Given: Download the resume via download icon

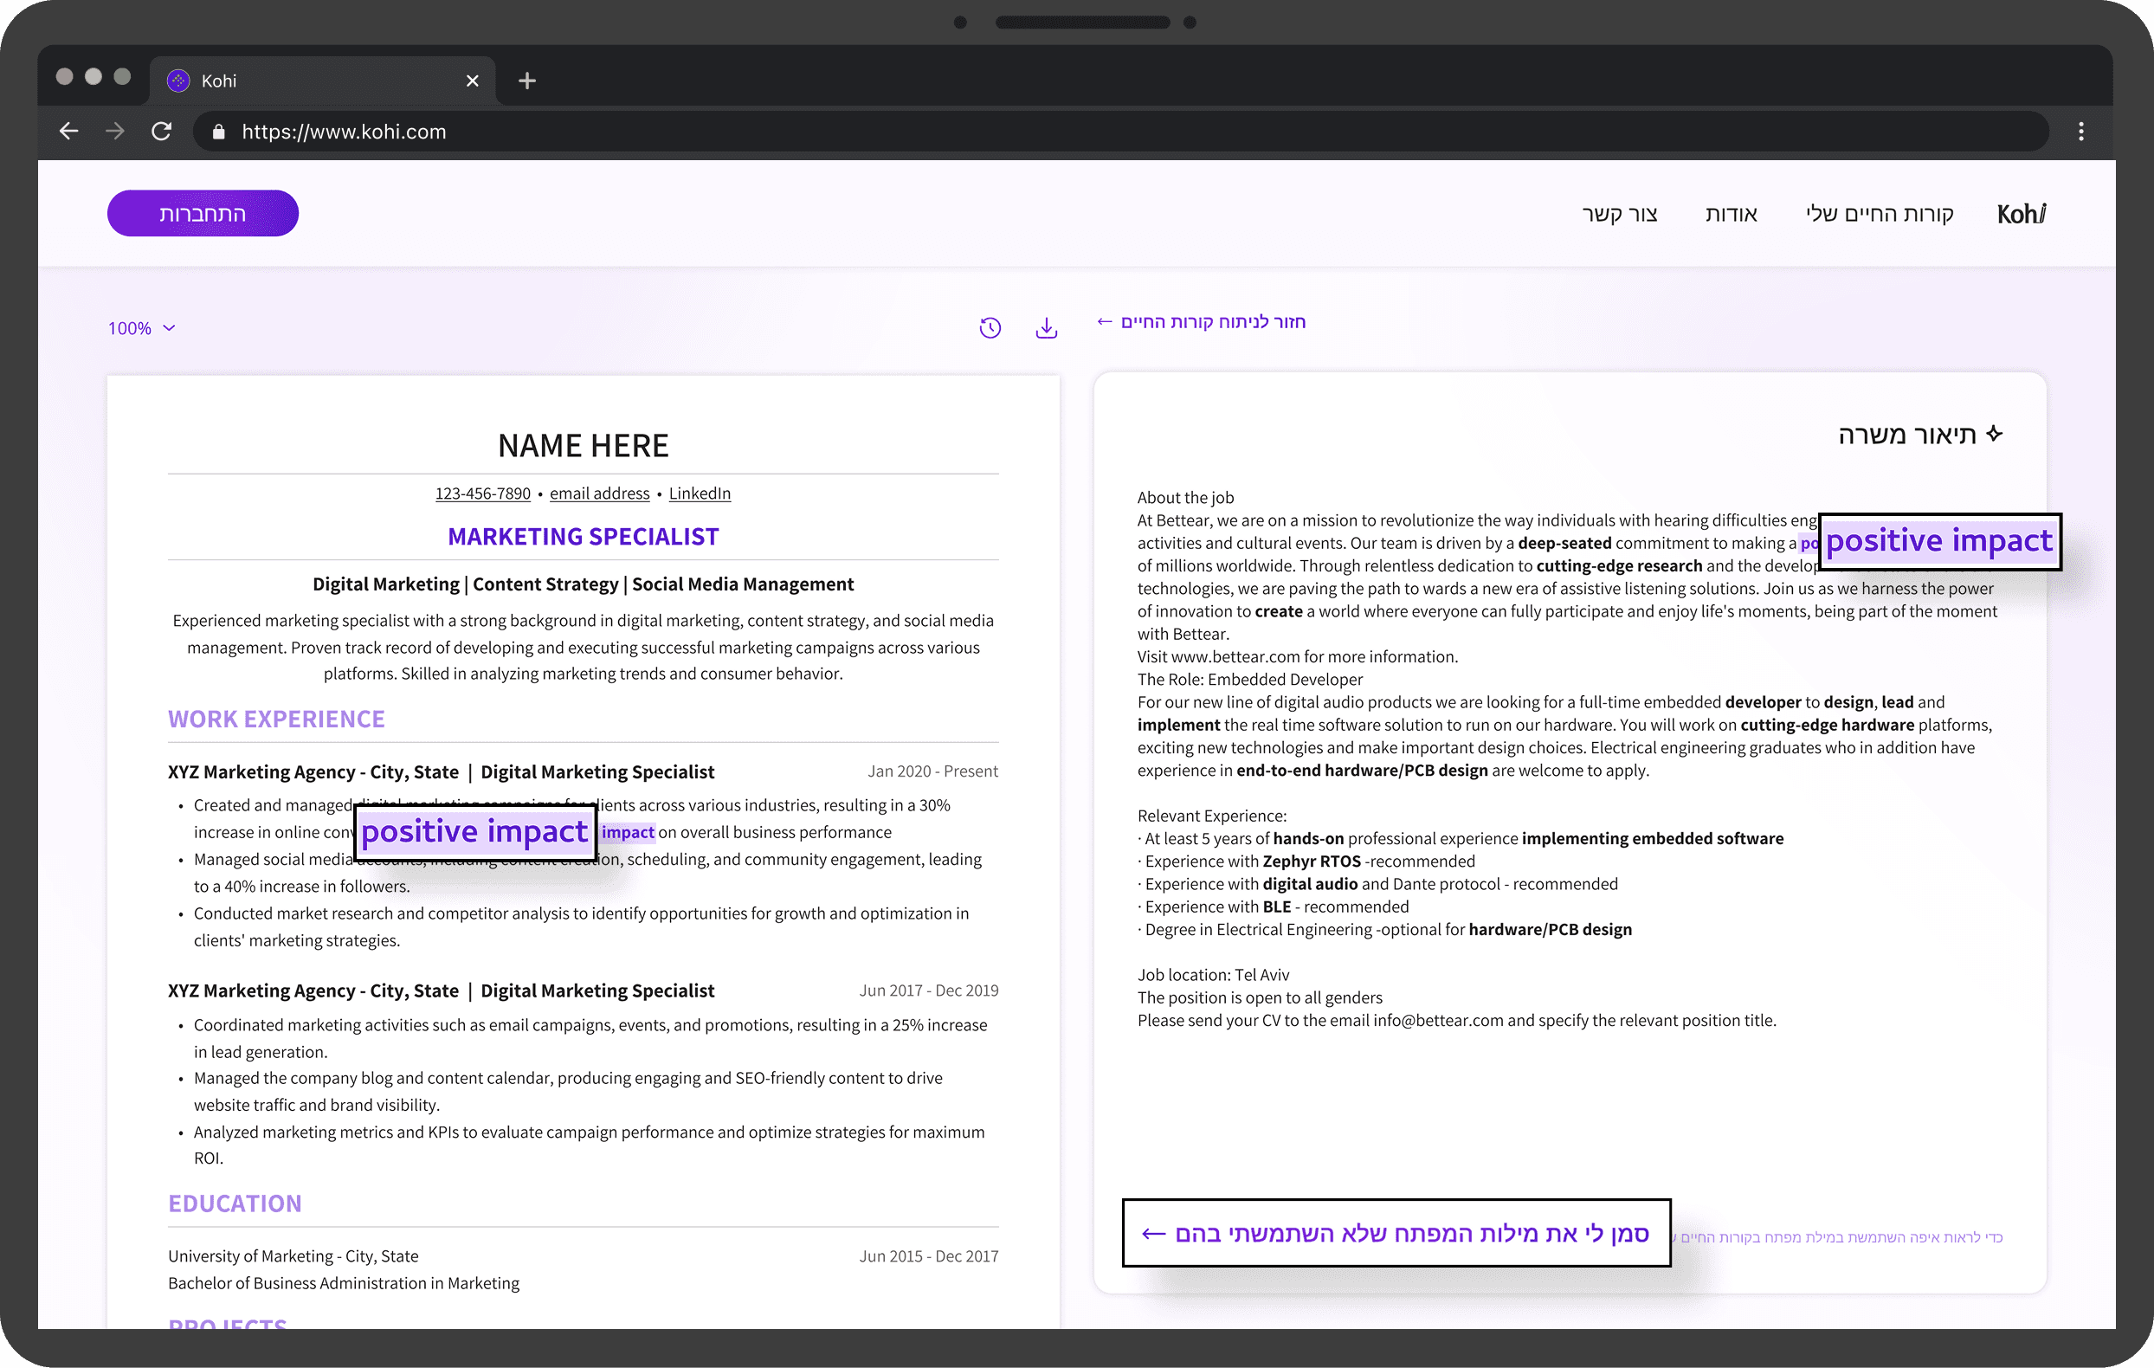Looking at the screenshot, I should tap(1046, 328).
